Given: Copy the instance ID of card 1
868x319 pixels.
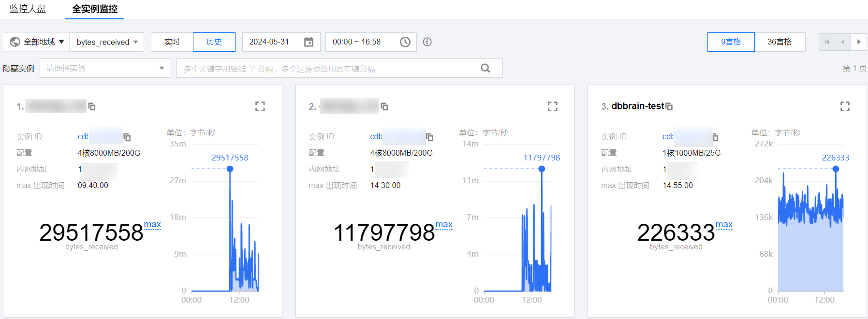Looking at the screenshot, I should [x=127, y=137].
